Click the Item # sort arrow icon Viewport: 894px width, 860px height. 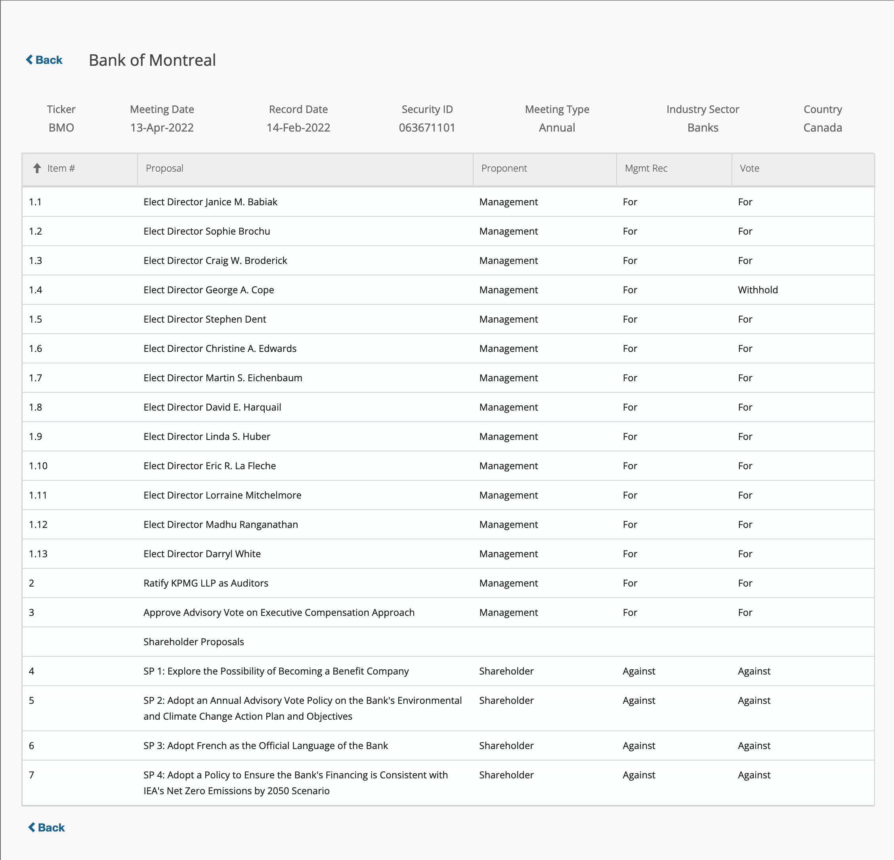coord(37,168)
